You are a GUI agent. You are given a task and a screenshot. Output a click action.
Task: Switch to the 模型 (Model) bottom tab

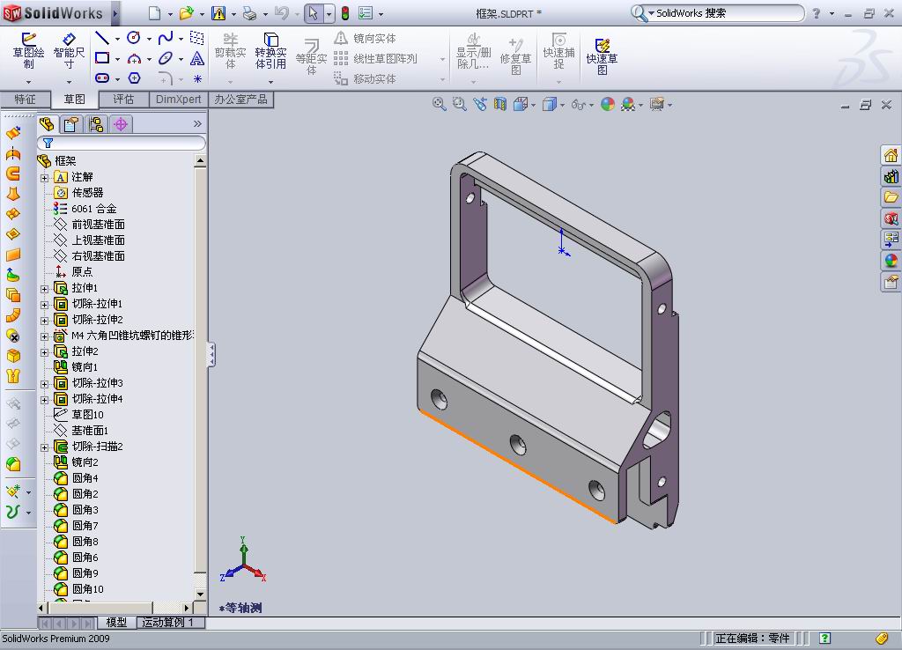coord(116,623)
